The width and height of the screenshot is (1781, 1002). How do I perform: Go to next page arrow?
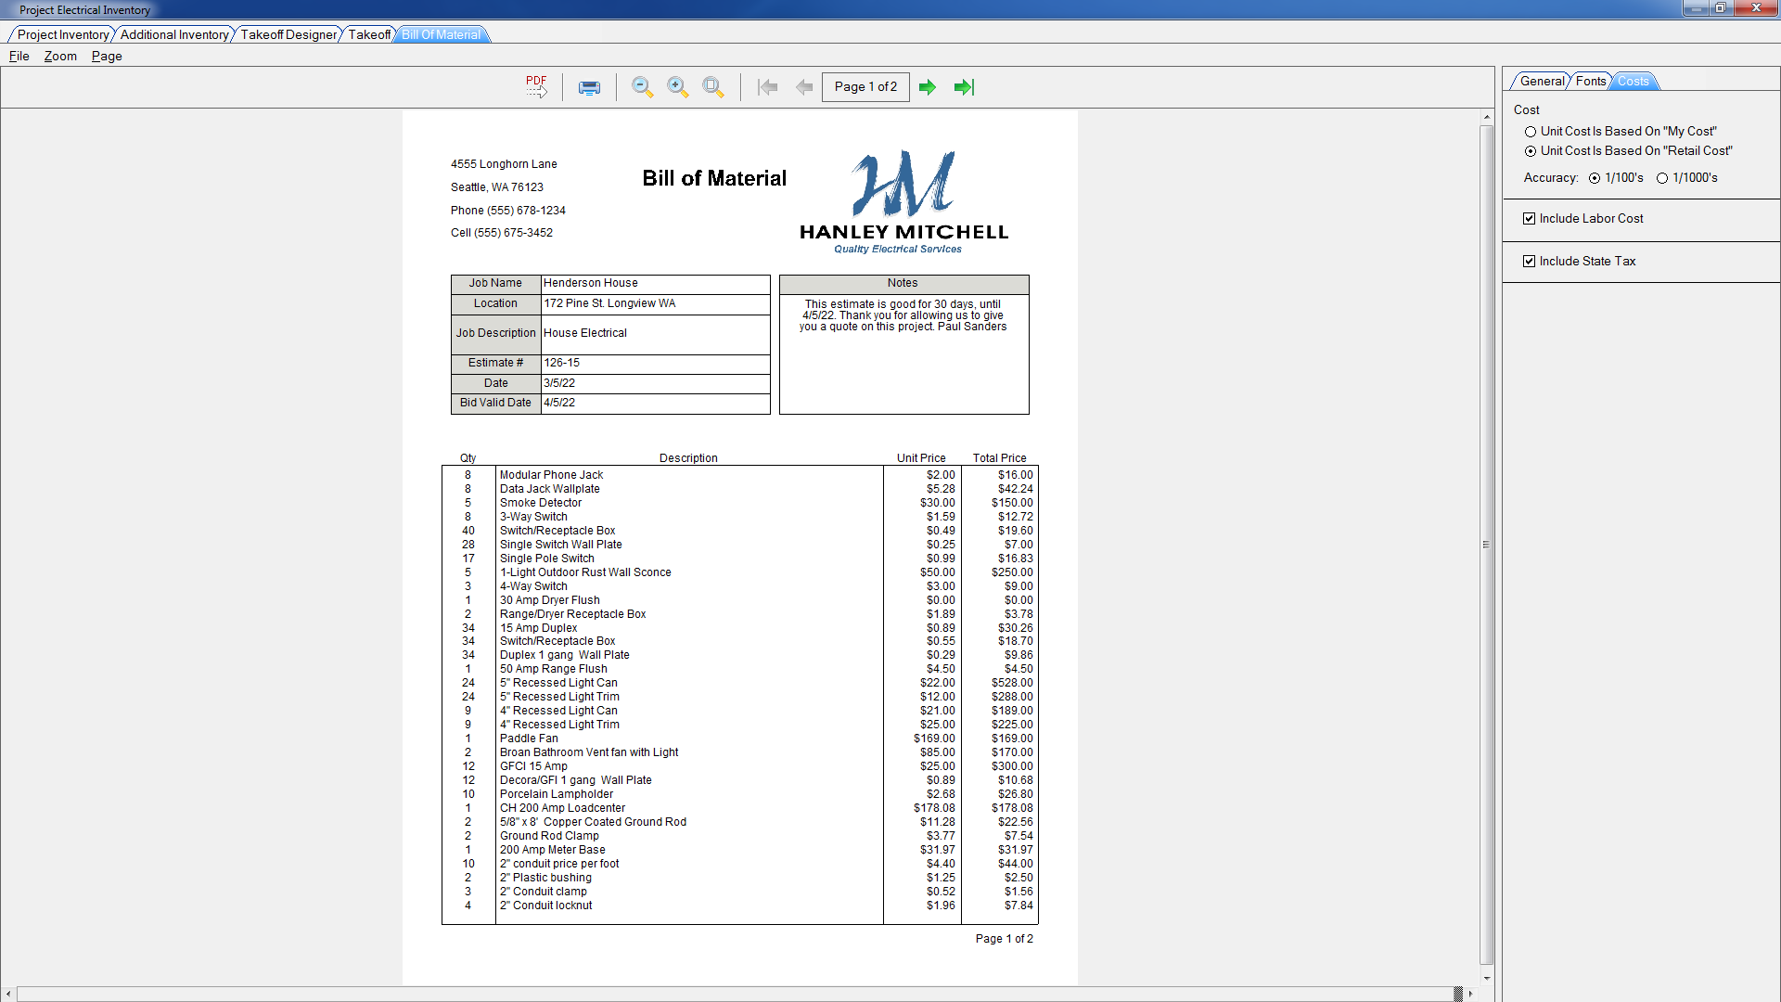(928, 87)
